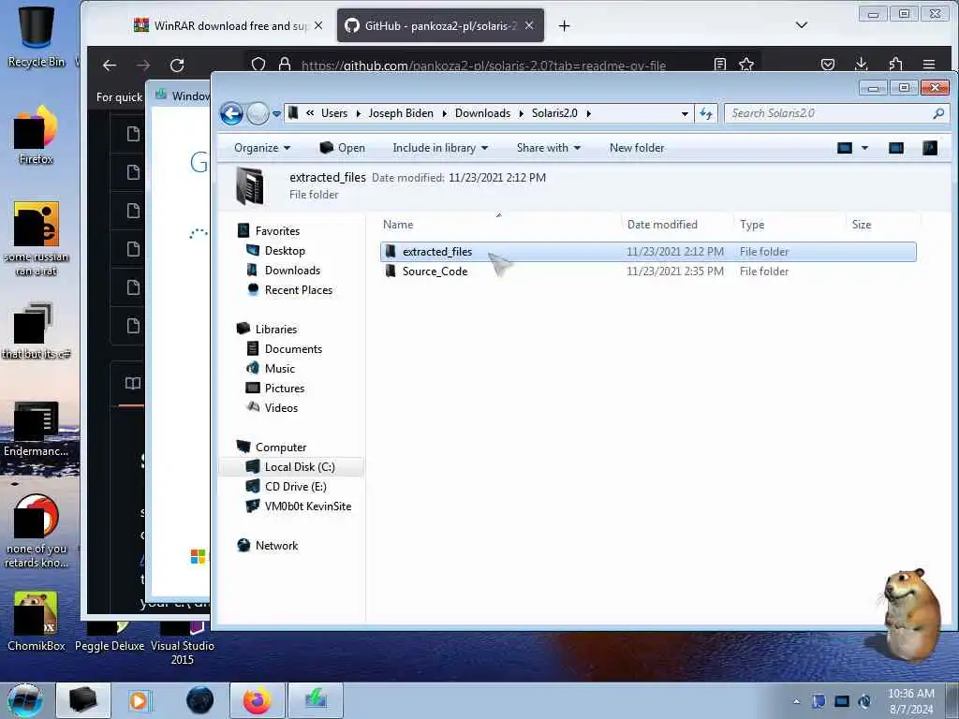Click the Open toolbar button

pyautogui.click(x=343, y=148)
